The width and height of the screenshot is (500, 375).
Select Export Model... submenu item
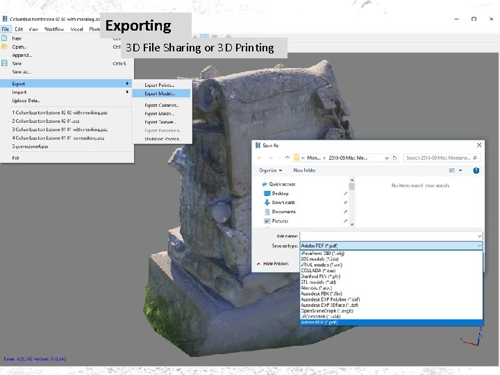coord(162,94)
